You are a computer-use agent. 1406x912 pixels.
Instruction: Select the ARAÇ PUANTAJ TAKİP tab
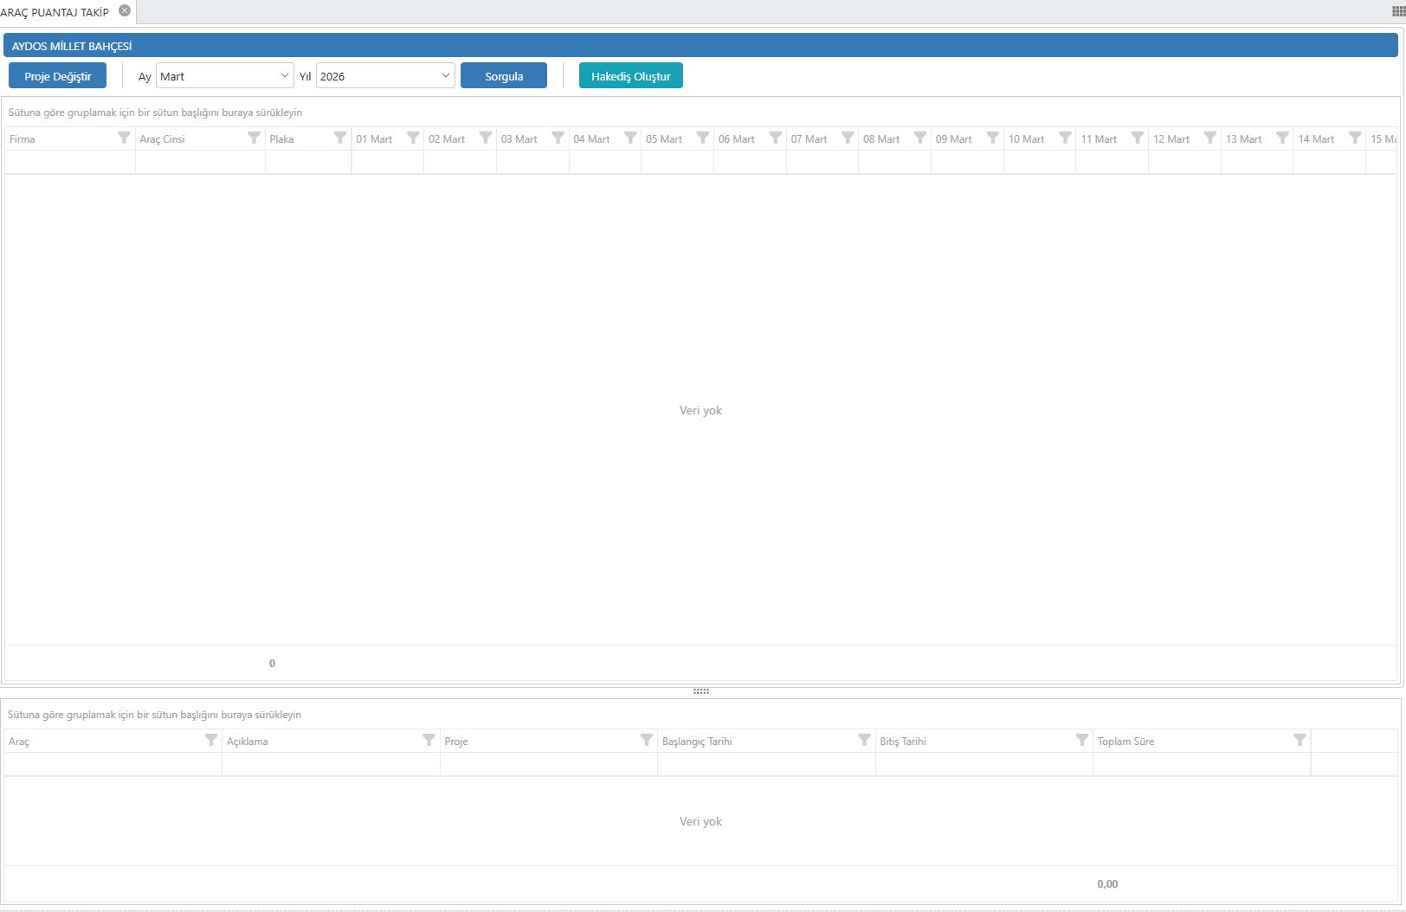[55, 12]
